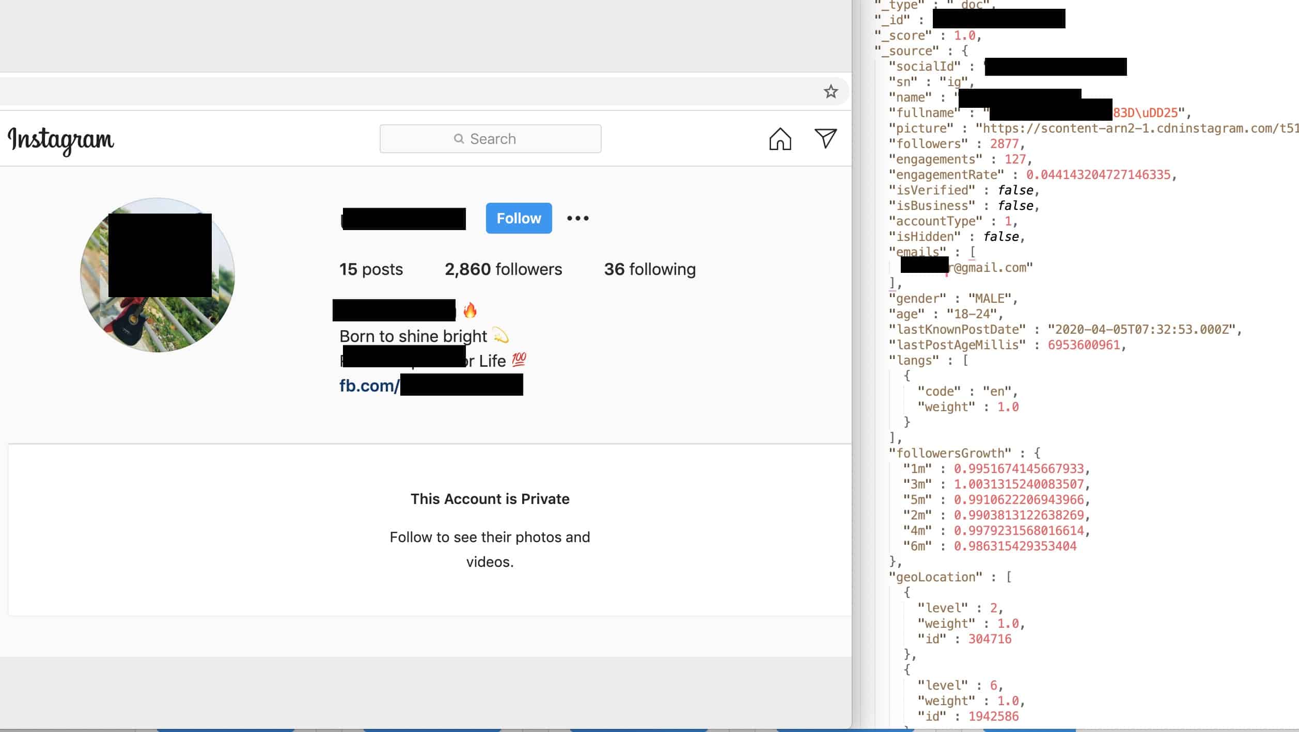Click the 100 emoji in the bio

pyautogui.click(x=519, y=360)
